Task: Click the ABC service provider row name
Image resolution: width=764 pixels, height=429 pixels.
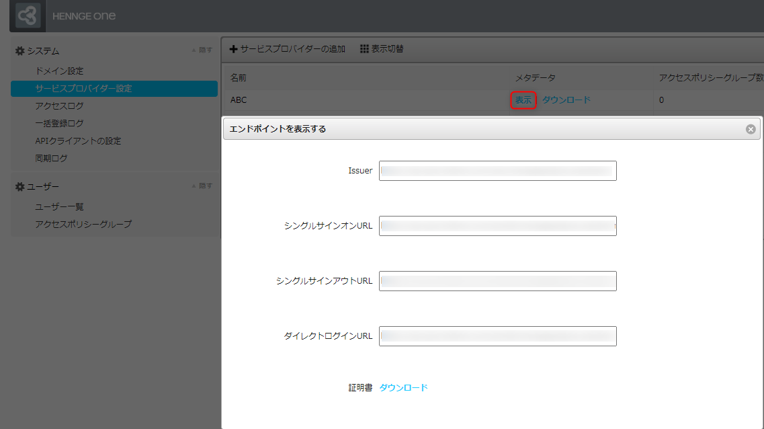Action: [239, 100]
